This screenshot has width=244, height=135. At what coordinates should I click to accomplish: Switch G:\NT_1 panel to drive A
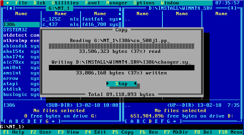(10, 121)
